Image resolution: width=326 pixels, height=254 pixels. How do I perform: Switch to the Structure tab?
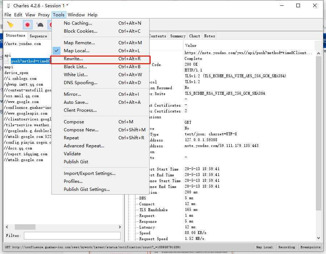pos(15,36)
